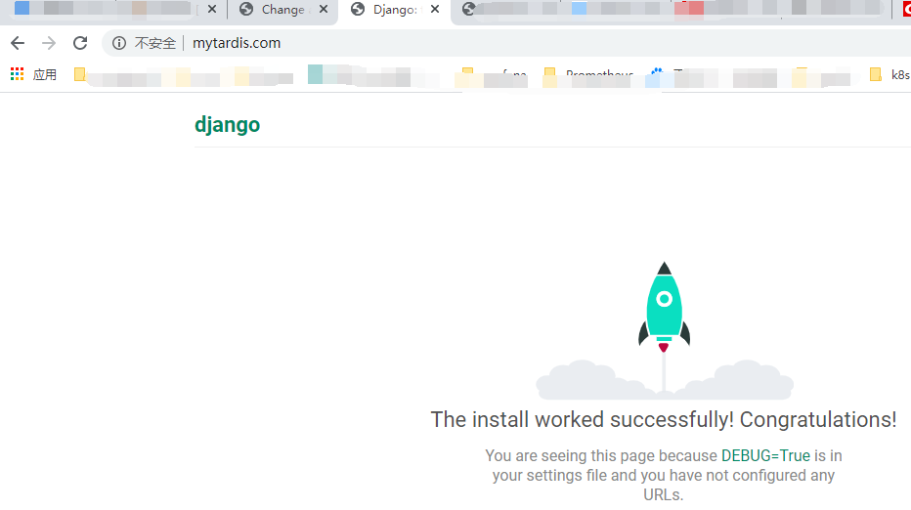
Task: Open the Prometheus bookmark folder
Action: [588, 74]
